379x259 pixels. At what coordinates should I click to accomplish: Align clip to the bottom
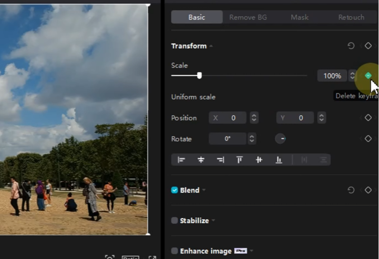click(279, 160)
